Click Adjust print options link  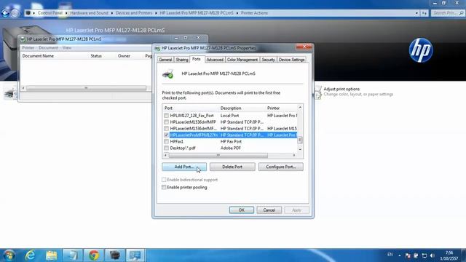point(341,89)
